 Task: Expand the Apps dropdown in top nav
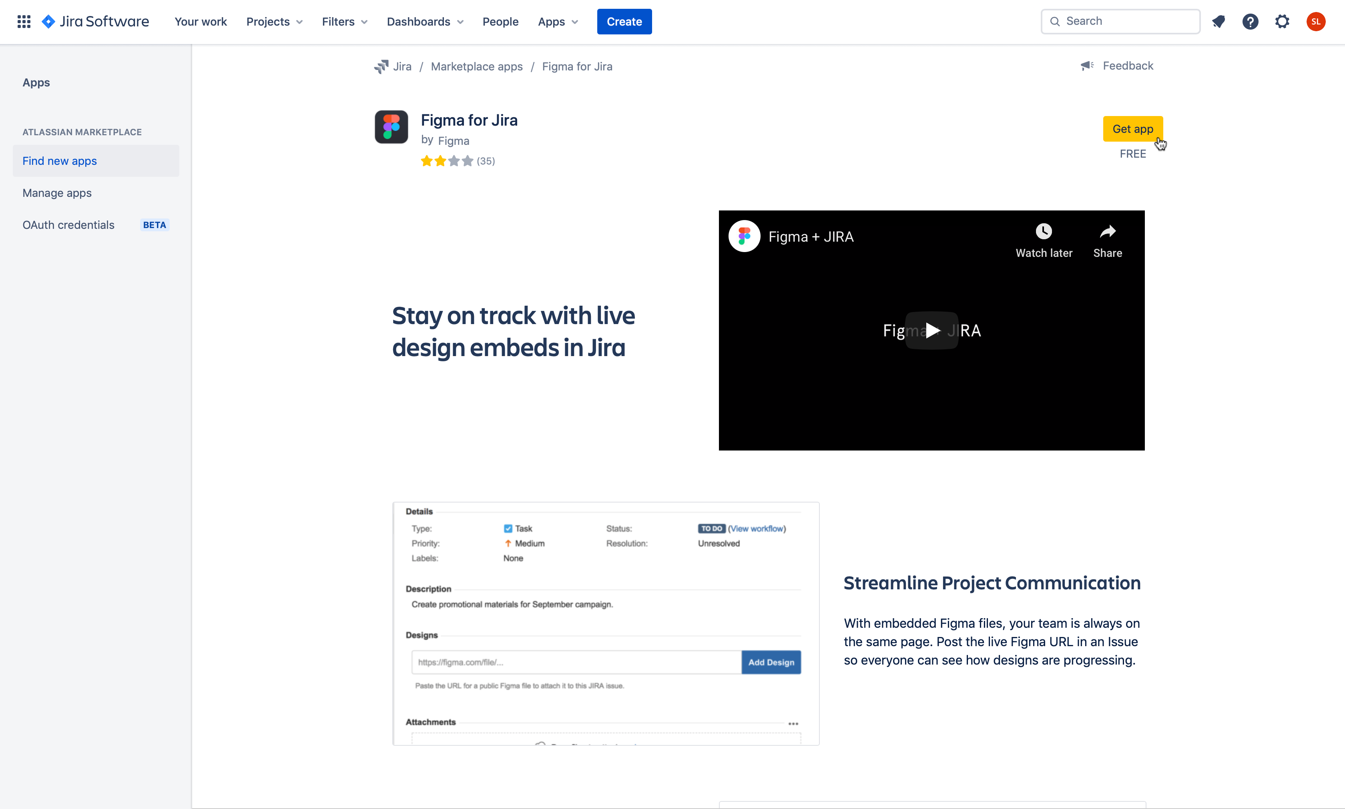558,21
